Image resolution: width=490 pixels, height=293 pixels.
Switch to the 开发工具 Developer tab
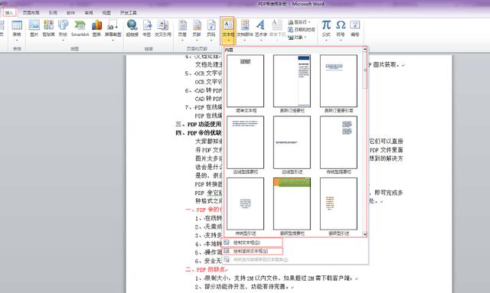click(129, 12)
